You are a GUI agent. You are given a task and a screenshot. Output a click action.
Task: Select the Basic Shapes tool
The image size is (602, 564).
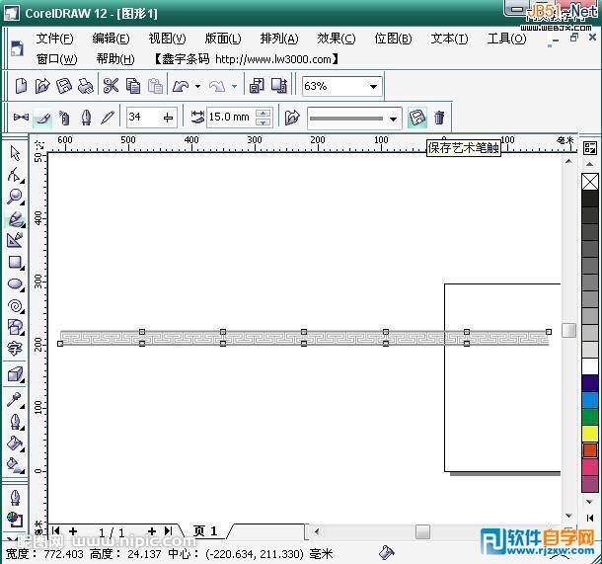[x=15, y=327]
